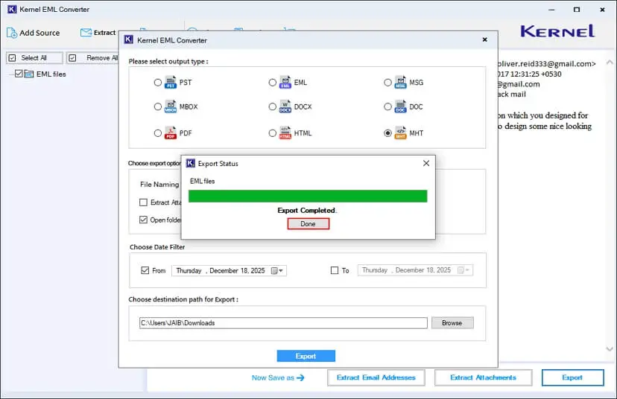Select the DOC output radio button
The image size is (617, 399).
tap(387, 106)
